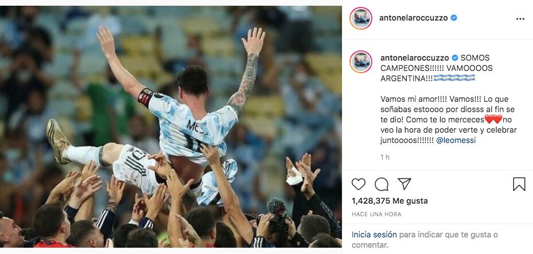Like the post with the heart icon
Image resolution: width=533 pixels, height=254 pixels.
[x=358, y=184]
